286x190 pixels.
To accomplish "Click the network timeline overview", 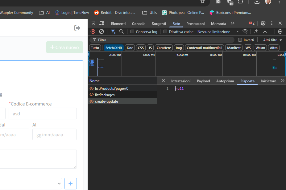I will pyautogui.click(x=187, y=64).
